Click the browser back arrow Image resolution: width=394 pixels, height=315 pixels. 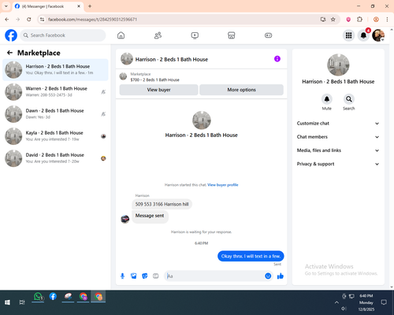[7, 20]
